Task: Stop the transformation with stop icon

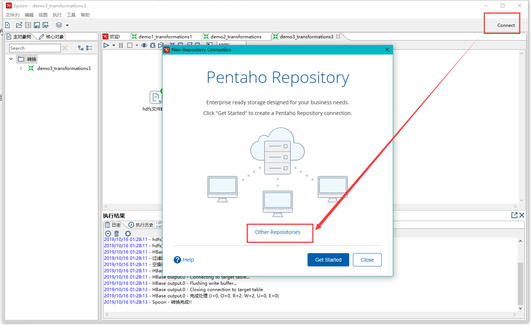Action: pos(130,45)
